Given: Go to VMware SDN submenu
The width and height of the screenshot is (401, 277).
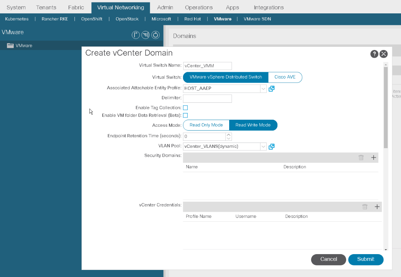Looking at the screenshot, I should click(257, 19).
